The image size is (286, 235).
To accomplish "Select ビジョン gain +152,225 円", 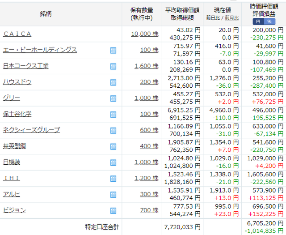I will click(x=266, y=214).
